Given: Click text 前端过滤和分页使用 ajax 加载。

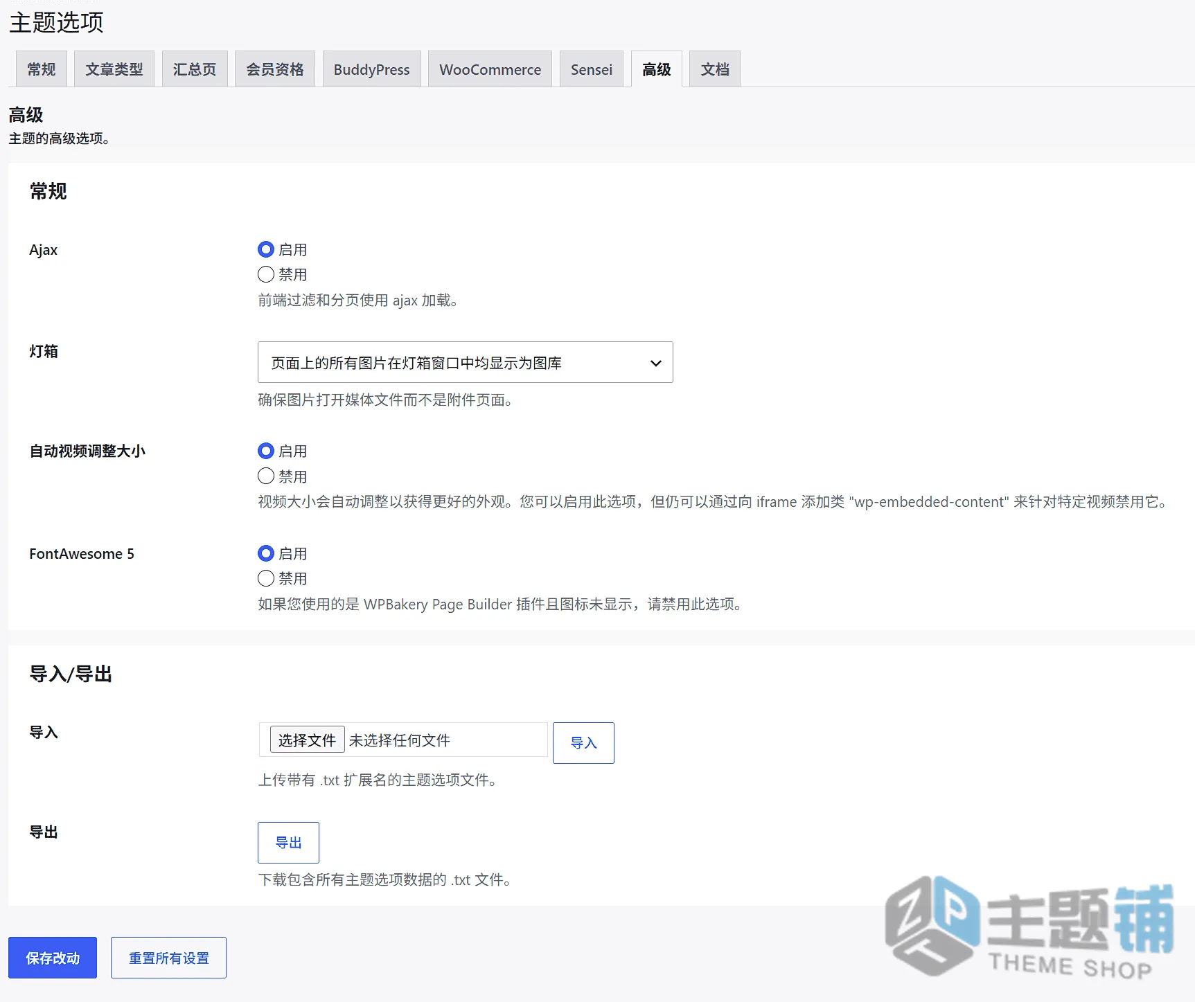Looking at the screenshot, I should [x=357, y=301].
